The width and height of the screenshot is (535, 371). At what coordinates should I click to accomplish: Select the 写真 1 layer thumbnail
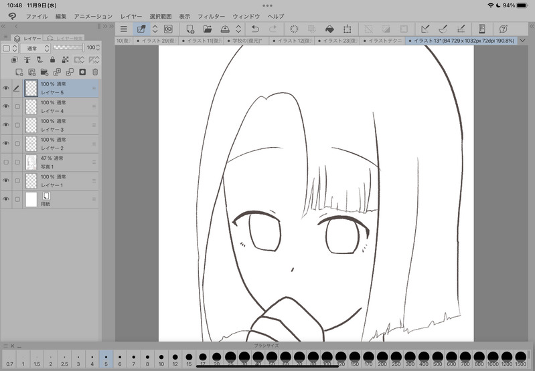pos(31,162)
